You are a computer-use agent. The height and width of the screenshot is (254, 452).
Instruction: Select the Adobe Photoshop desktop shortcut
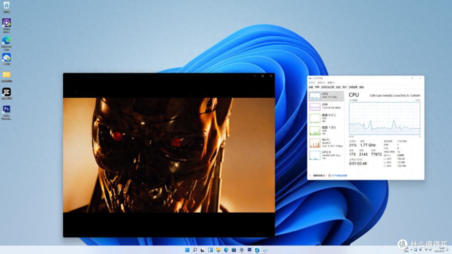pos(6,112)
